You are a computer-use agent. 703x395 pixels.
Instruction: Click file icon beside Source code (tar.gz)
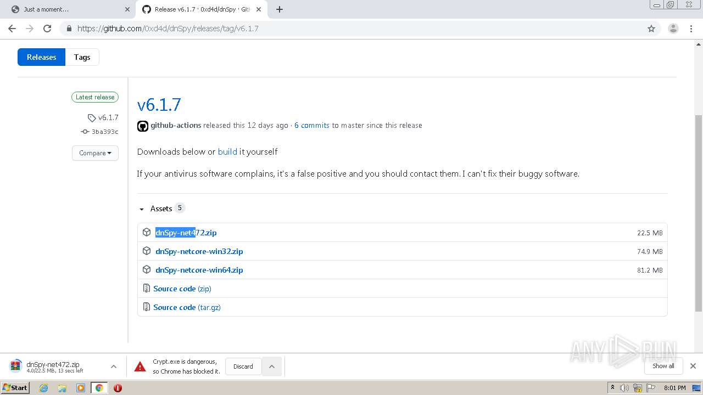[146, 307]
